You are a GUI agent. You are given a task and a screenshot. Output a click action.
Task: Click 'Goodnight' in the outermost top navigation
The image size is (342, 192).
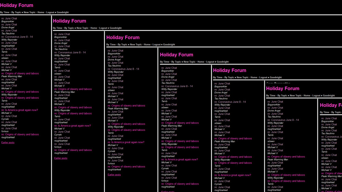tap(63, 12)
